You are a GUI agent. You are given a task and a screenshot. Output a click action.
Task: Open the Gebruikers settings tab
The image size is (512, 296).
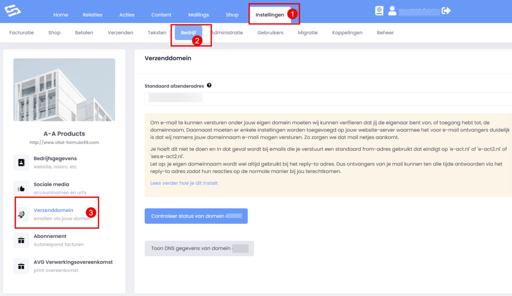point(270,33)
